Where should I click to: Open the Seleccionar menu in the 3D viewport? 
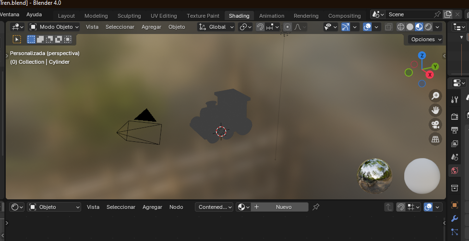[120, 27]
